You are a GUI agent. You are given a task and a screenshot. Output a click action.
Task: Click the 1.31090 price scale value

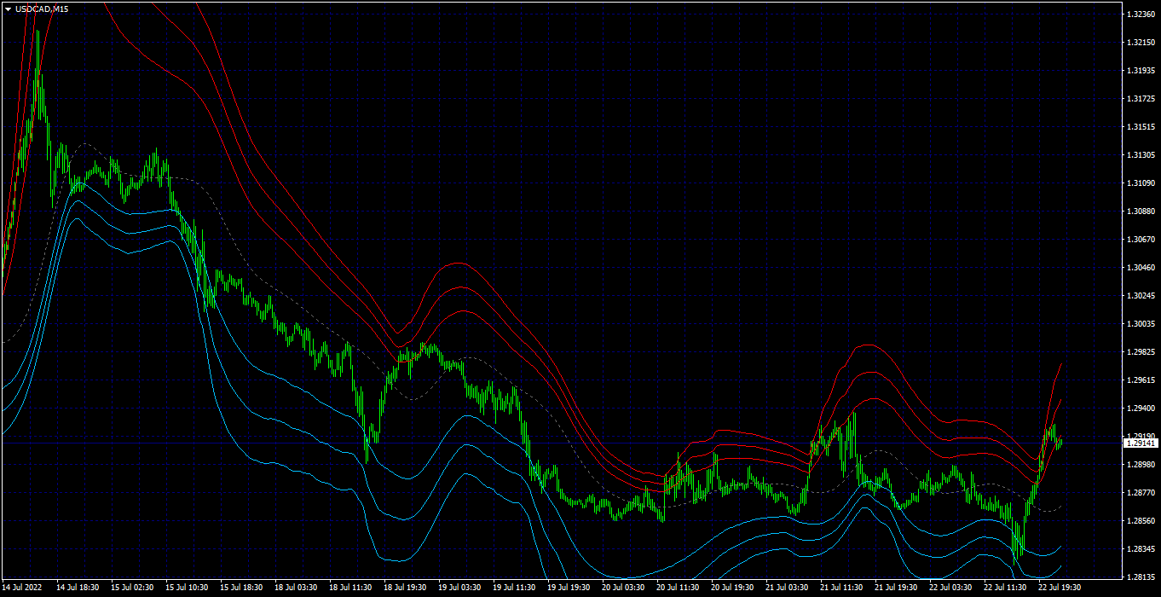(1141, 183)
